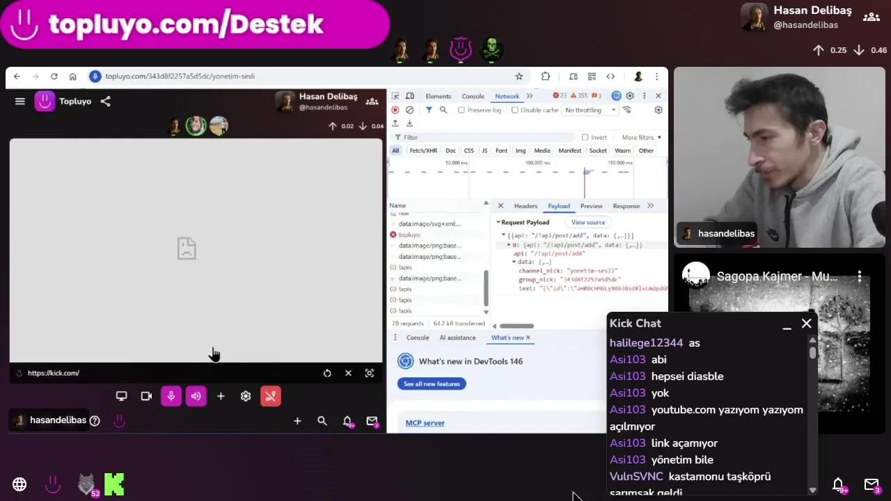Open DevTools main settings gear

click(x=630, y=96)
